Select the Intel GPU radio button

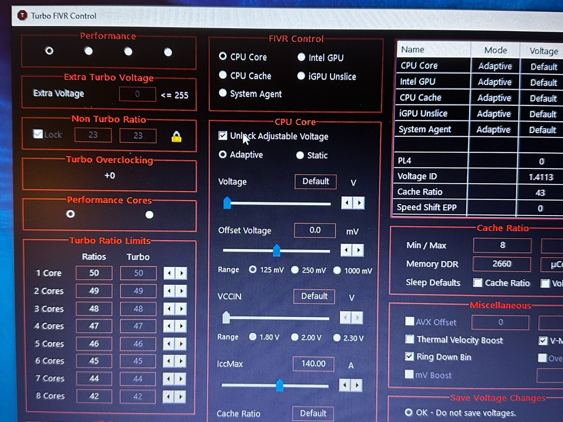click(301, 57)
